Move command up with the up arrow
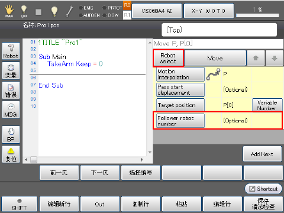This screenshot has width=284, height=213. (256, 58)
